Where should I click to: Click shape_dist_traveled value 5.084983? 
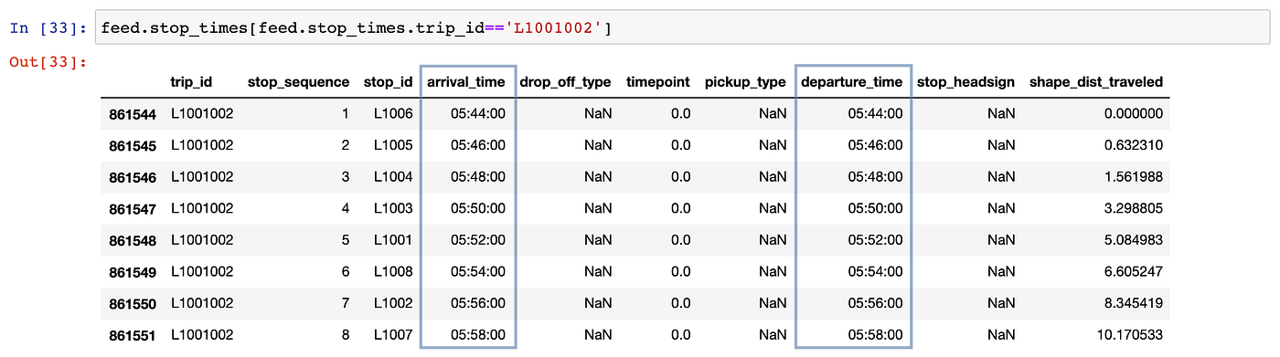click(1134, 239)
